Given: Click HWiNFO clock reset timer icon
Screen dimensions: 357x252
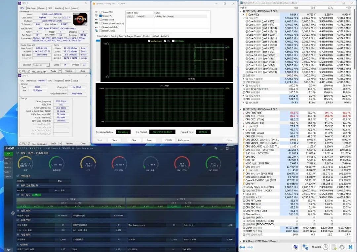Looking at the screenshot, I should click(x=326, y=247).
